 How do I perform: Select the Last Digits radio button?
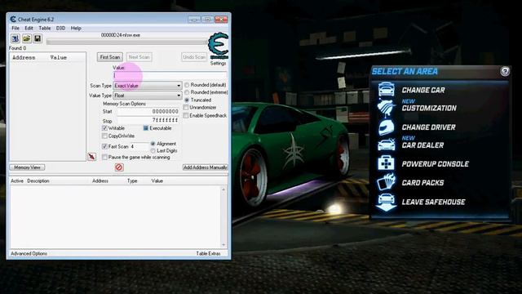coord(153,150)
